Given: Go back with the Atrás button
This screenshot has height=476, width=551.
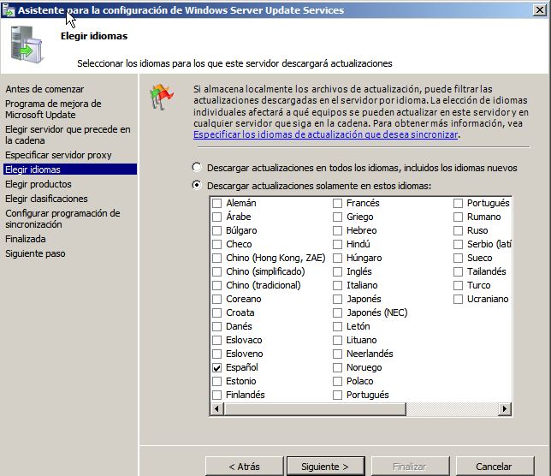Looking at the screenshot, I should 244,467.
